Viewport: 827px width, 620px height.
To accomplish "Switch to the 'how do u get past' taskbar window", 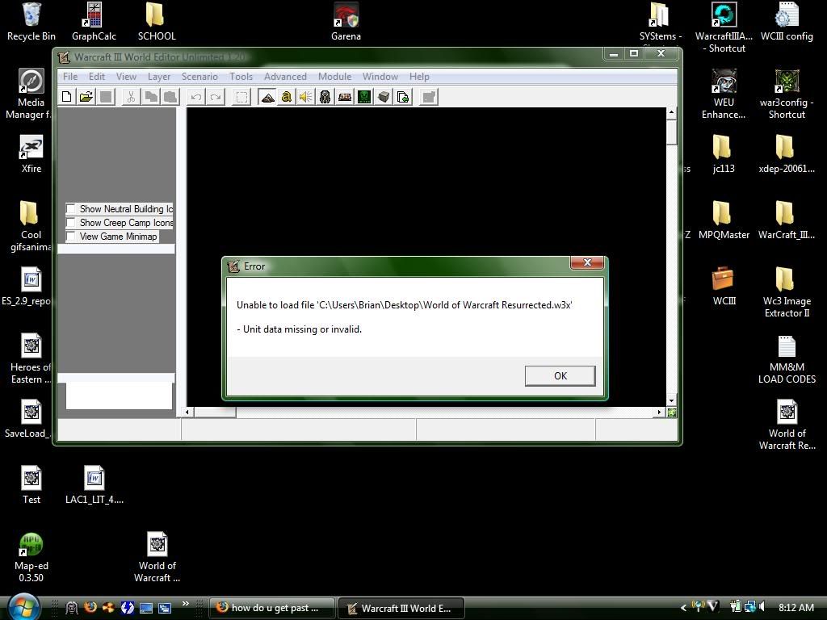I will [273, 608].
